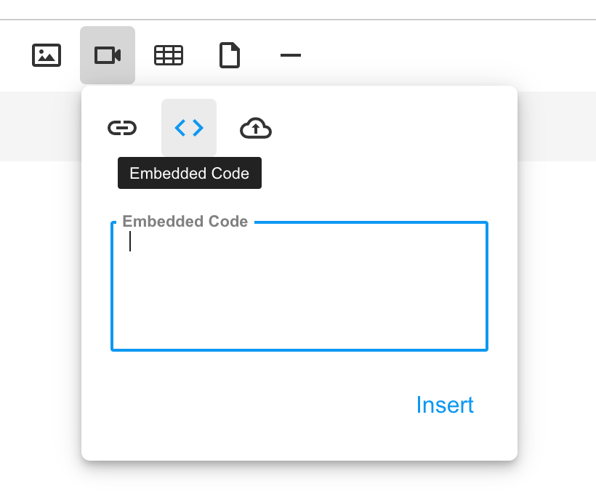The width and height of the screenshot is (596, 497).
Task: Click the gray editor area right of popup
Action: (557, 126)
